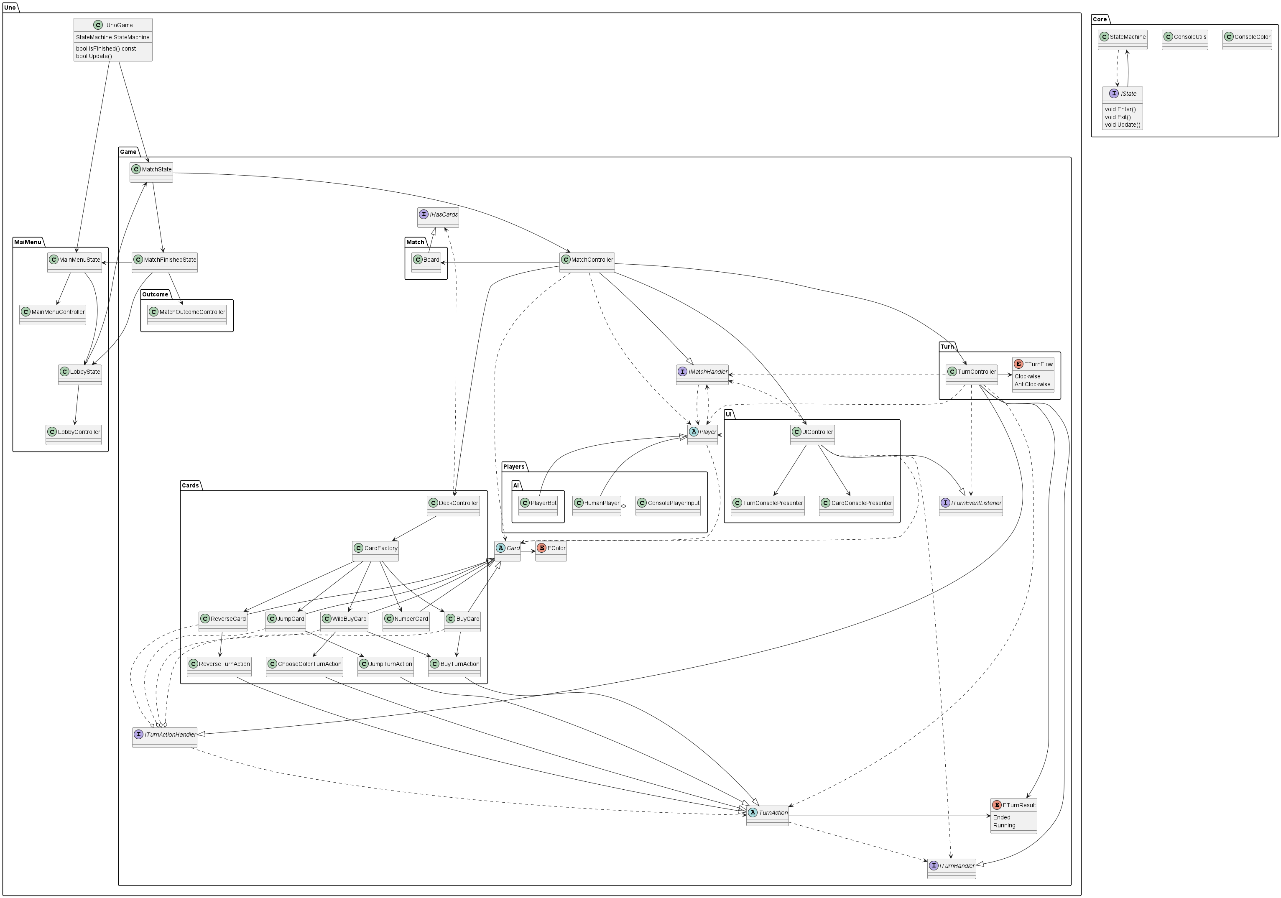Click the abstract TurnAction class icon
The image size is (1281, 898).
(x=753, y=813)
